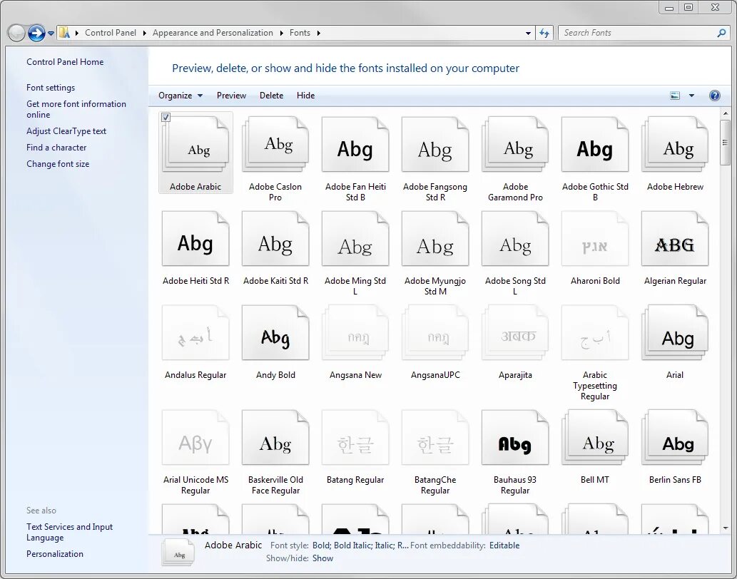This screenshot has height=579, width=737.
Task: Open the Help question mark icon
Action: click(714, 96)
